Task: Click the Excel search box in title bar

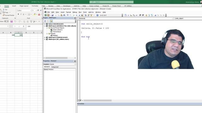Action: 111,2
